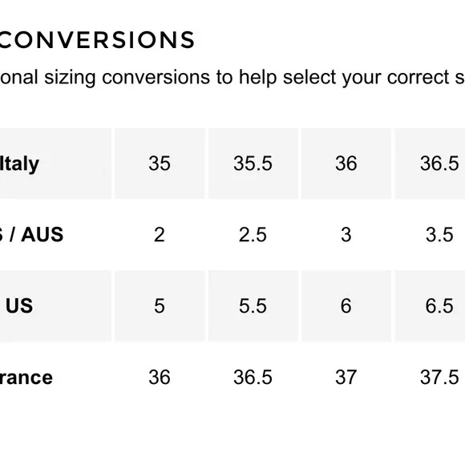Select Italy size 35 cell

tap(160, 164)
